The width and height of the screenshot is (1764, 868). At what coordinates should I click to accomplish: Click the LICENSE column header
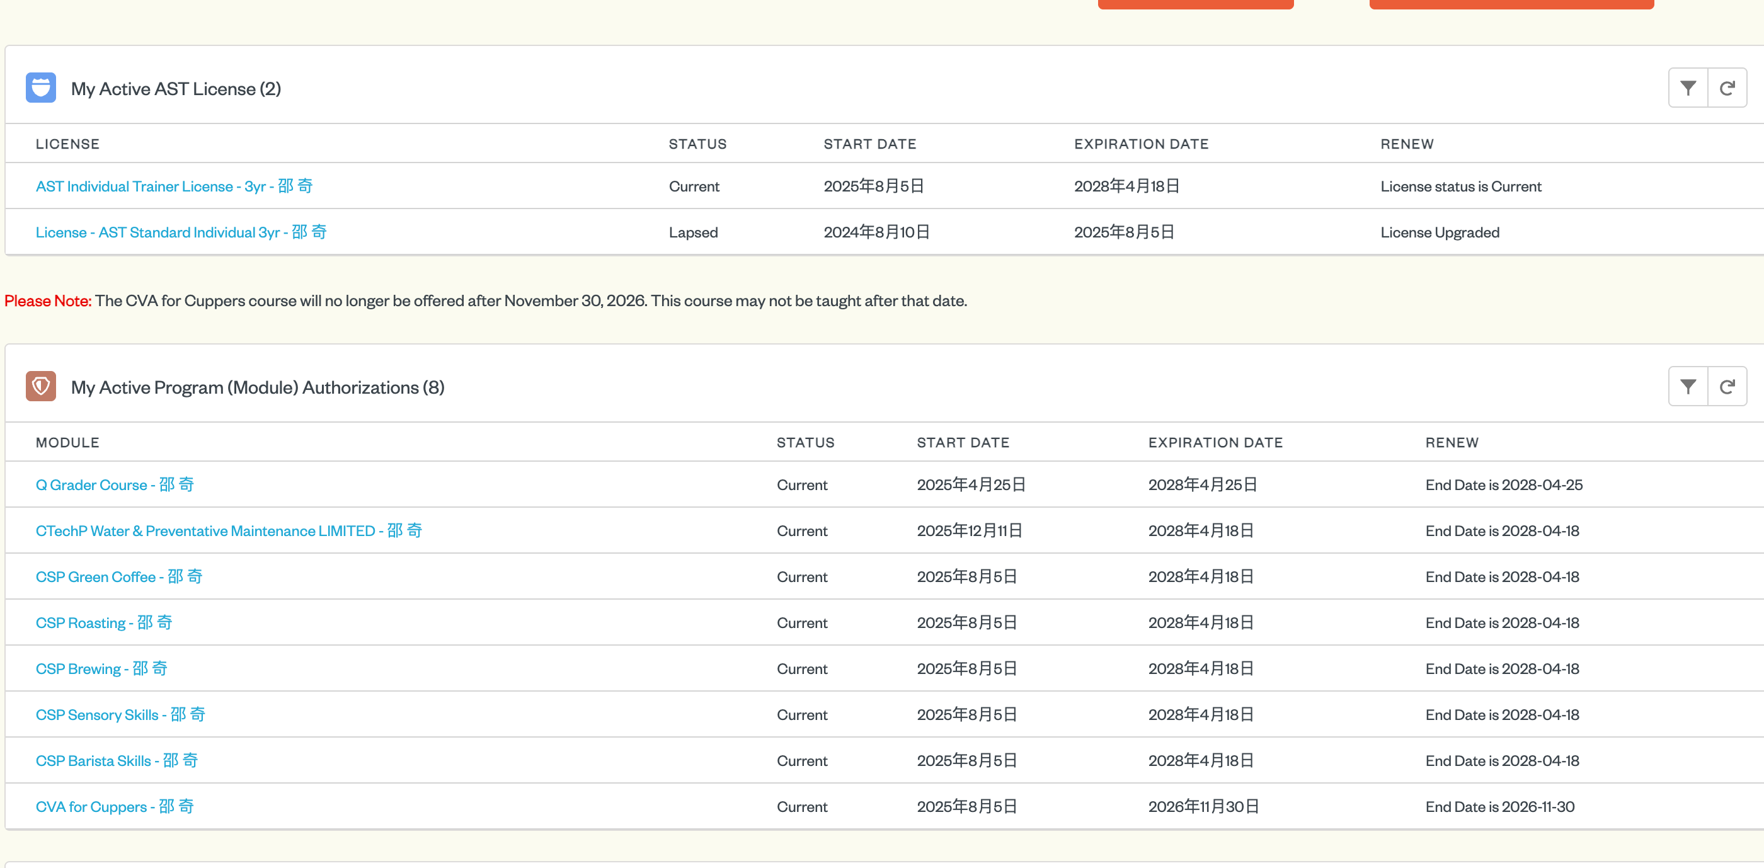(x=68, y=144)
